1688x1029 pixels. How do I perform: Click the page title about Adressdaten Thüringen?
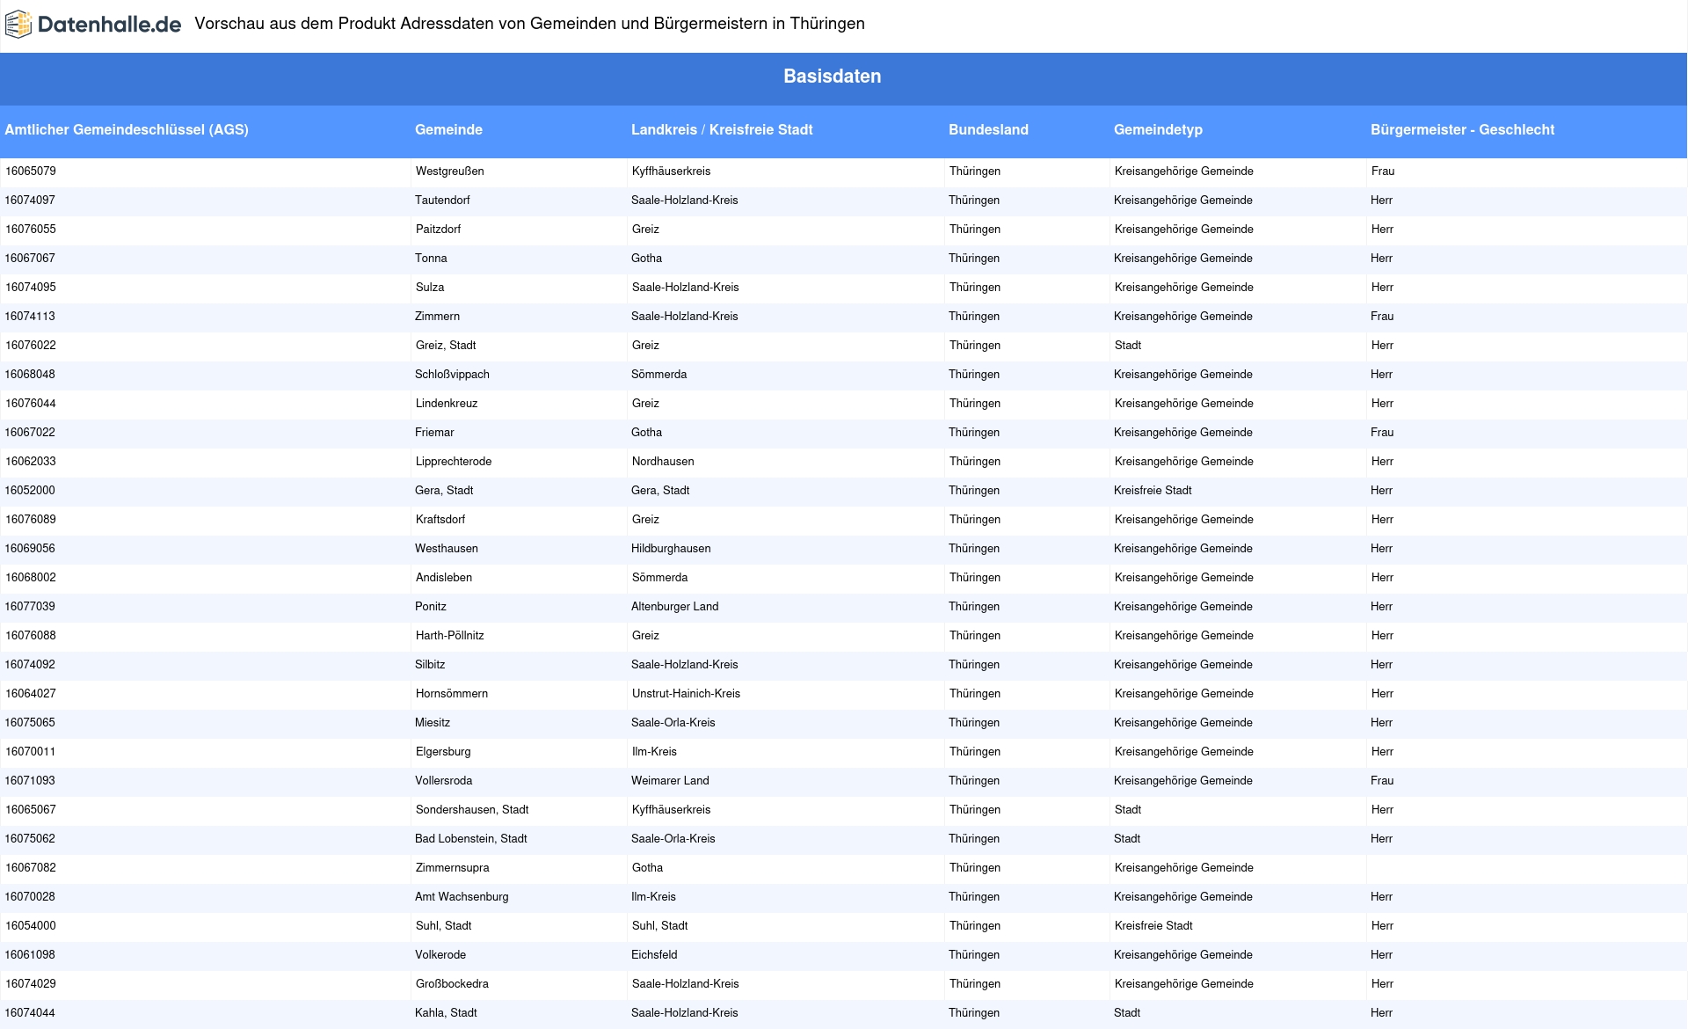click(529, 25)
